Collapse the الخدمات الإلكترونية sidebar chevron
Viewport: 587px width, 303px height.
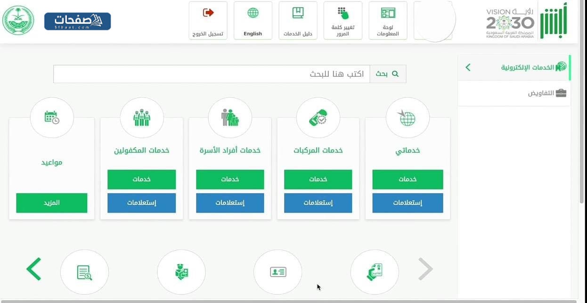pos(468,67)
